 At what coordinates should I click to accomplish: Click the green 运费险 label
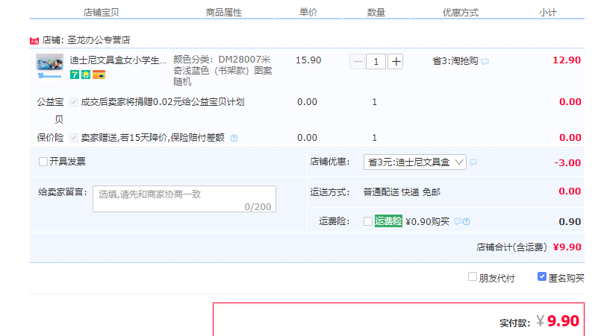(388, 221)
